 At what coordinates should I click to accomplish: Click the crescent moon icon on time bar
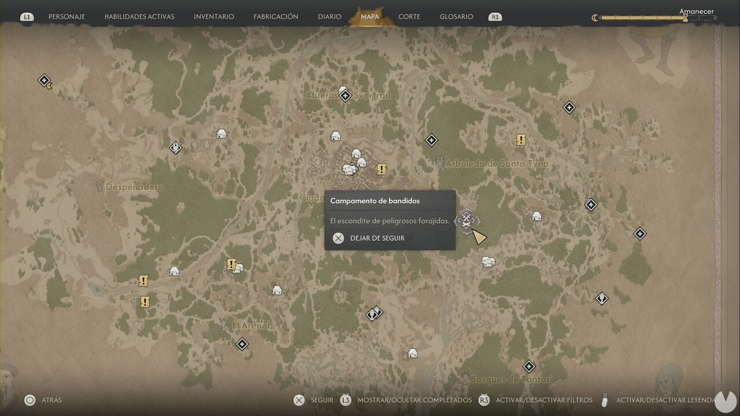tap(595, 18)
